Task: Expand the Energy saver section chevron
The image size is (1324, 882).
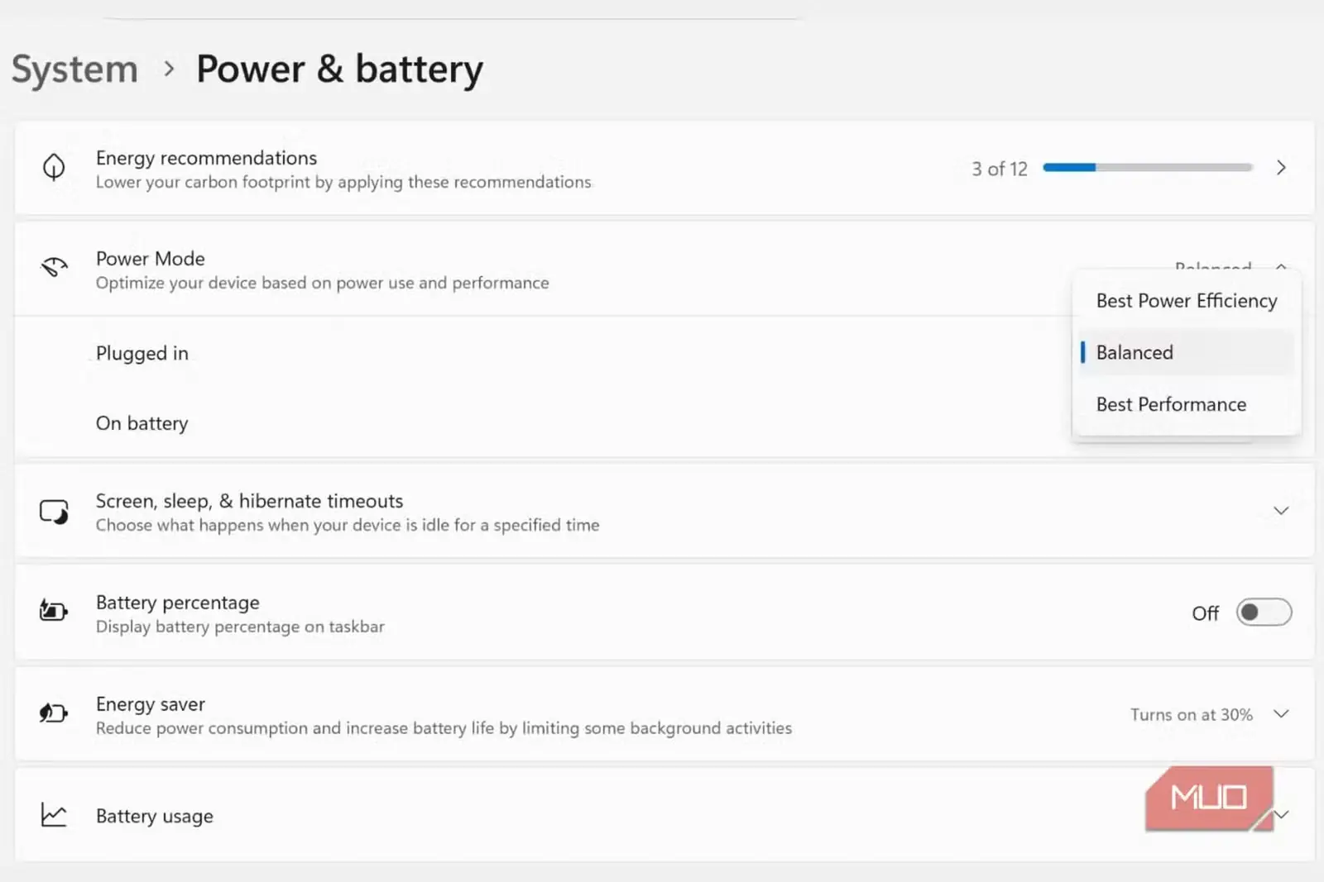Action: 1281,714
